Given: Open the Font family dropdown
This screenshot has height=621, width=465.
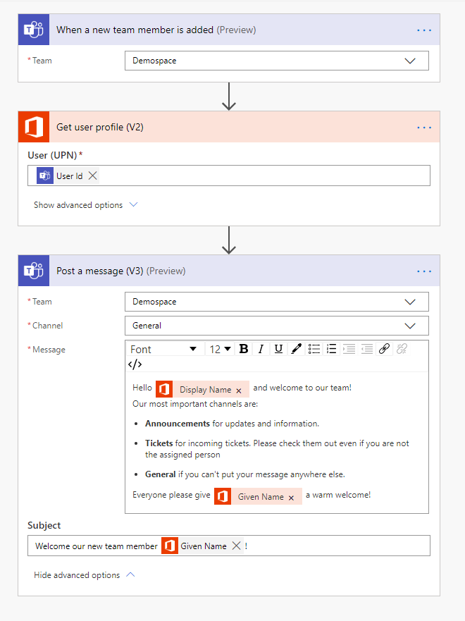Looking at the screenshot, I should tap(164, 349).
